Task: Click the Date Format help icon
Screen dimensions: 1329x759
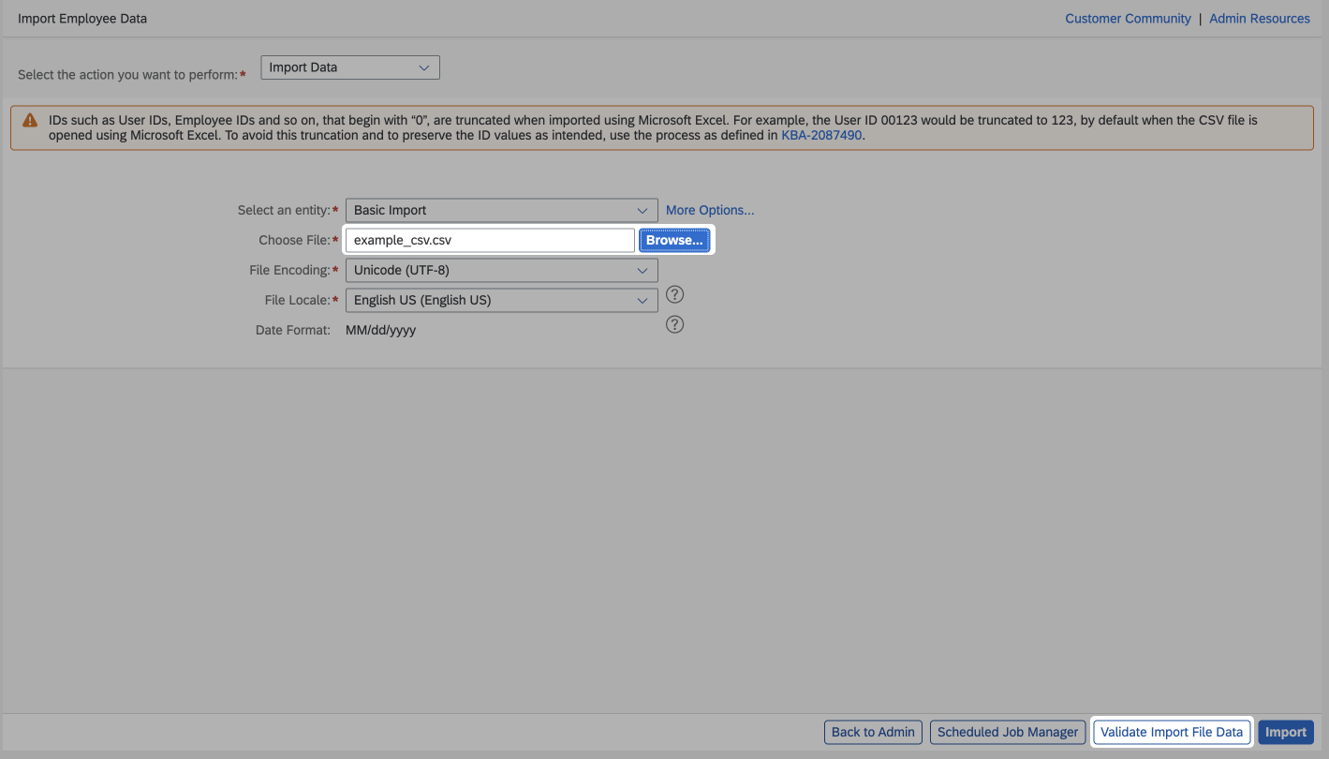Action: (x=674, y=324)
